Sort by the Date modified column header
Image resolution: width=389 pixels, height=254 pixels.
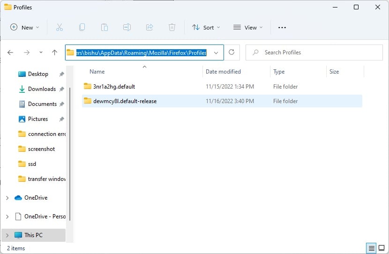(x=223, y=72)
